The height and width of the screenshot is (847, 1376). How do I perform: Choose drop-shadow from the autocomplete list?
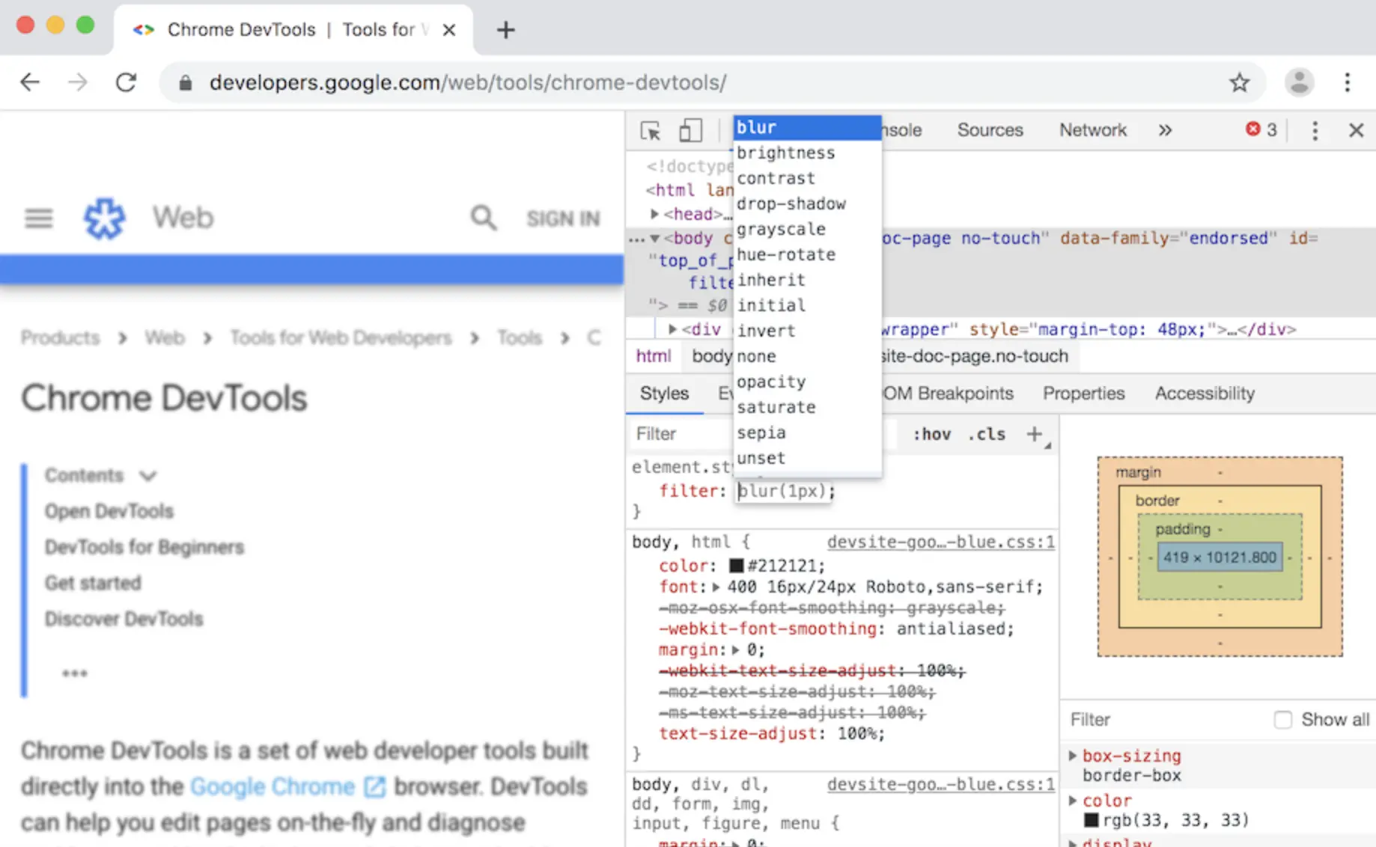(807, 204)
